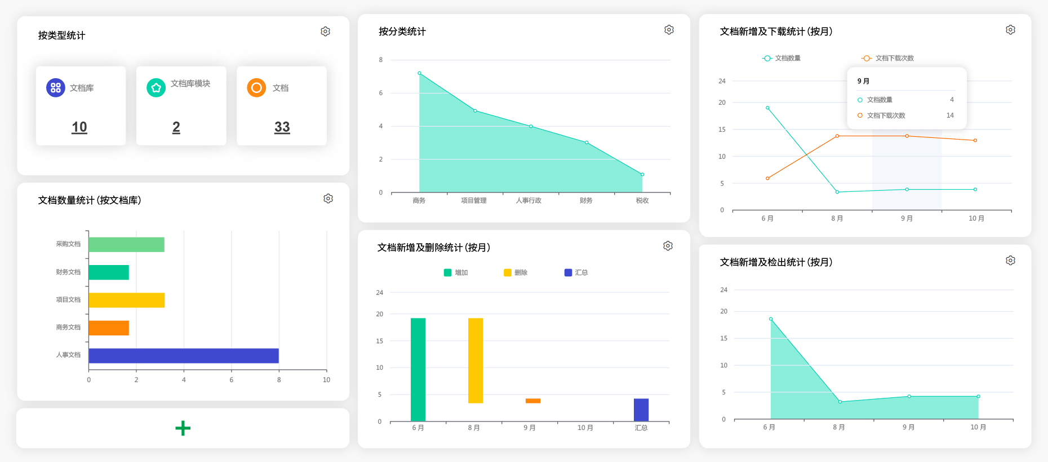Click the purple 文档库 grid icon
The height and width of the screenshot is (462, 1048).
point(56,88)
